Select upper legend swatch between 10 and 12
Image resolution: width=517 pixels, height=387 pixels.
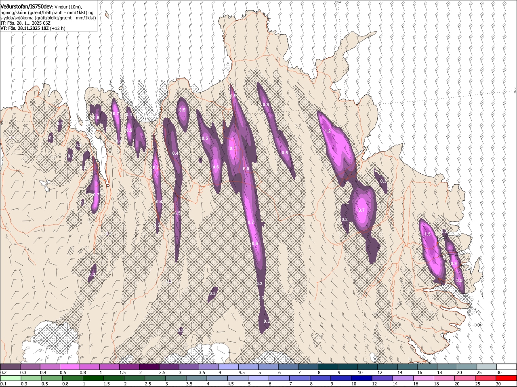tap(368, 367)
